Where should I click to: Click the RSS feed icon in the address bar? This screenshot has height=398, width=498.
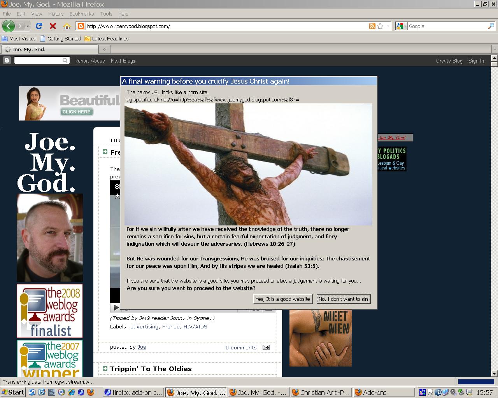[x=372, y=26]
